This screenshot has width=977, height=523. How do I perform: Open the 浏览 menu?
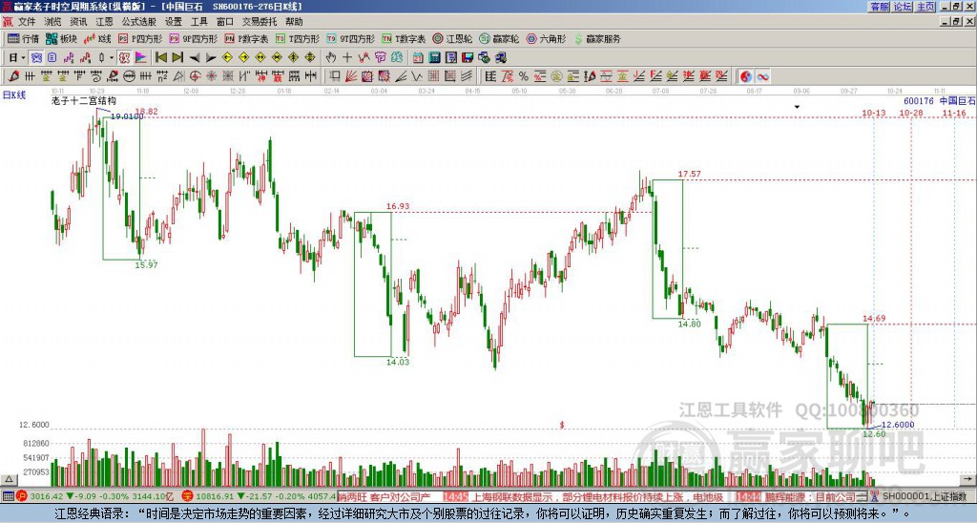[x=52, y=22]
